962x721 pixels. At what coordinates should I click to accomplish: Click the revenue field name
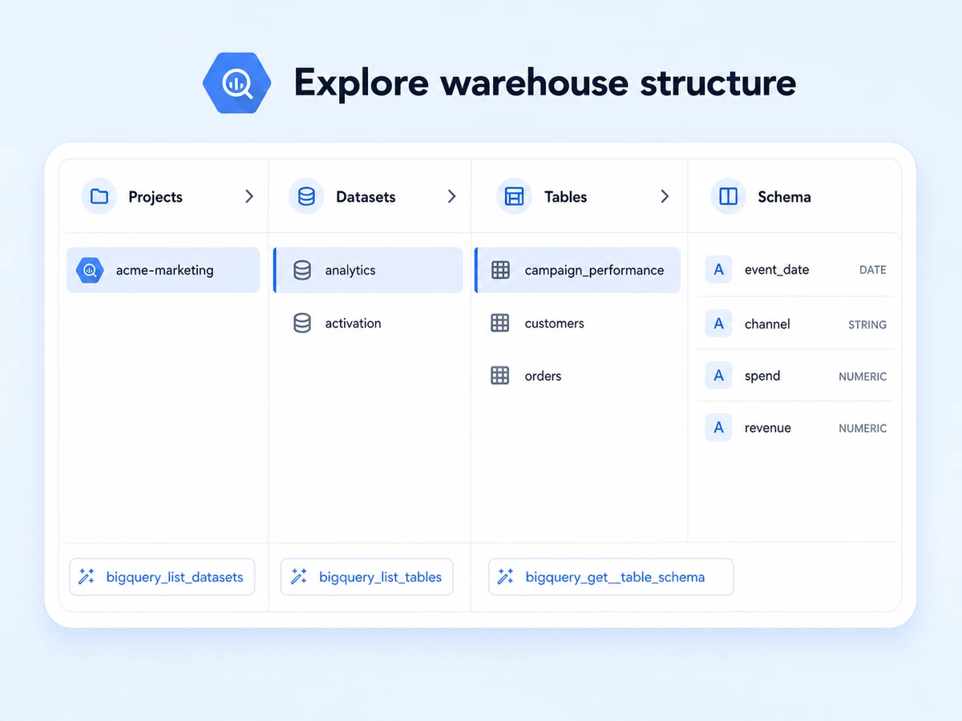pyautogui.click(x=768, y=428)
